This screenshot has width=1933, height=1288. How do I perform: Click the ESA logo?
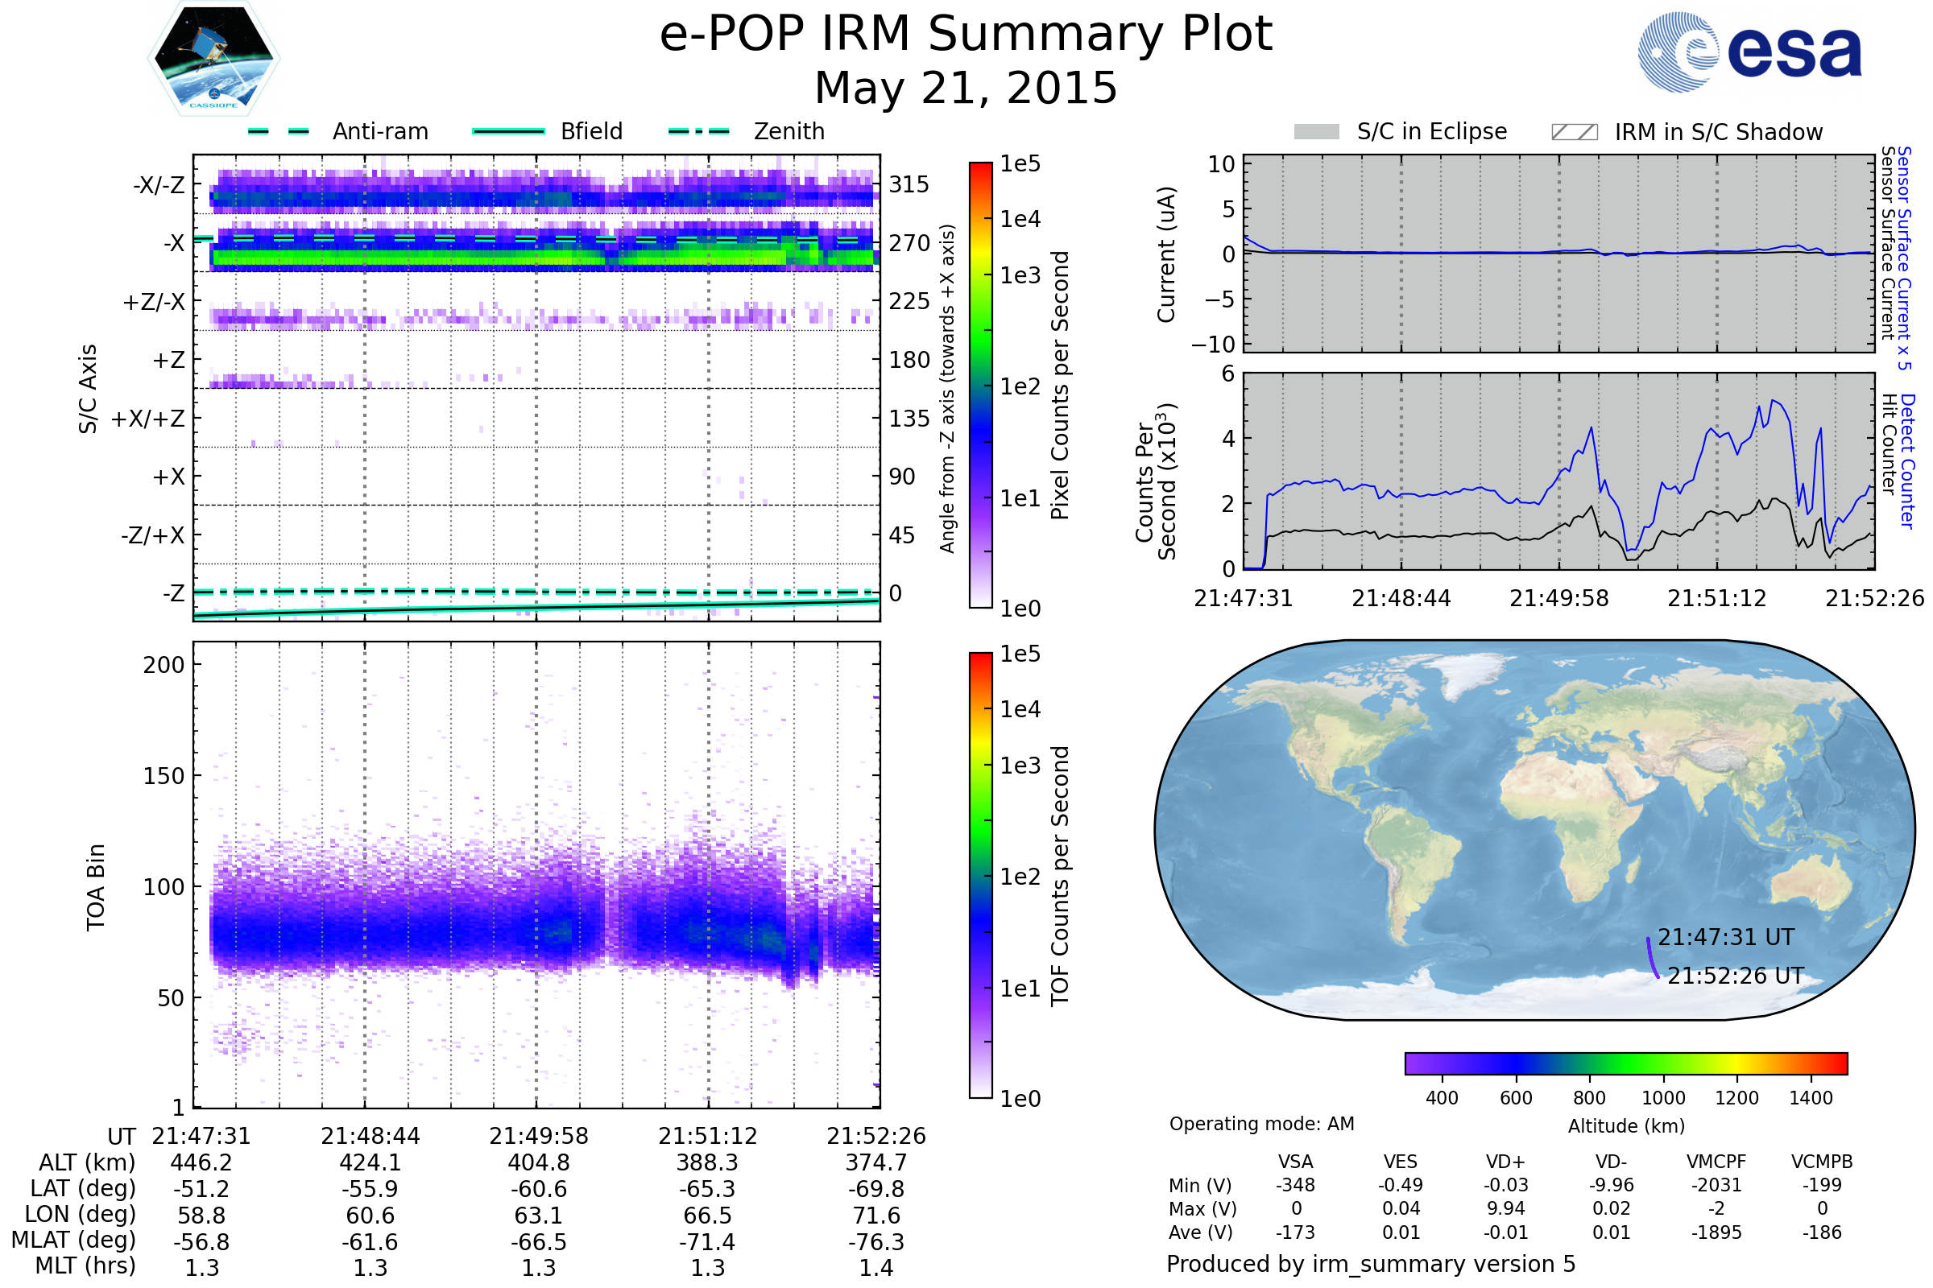1749,51
